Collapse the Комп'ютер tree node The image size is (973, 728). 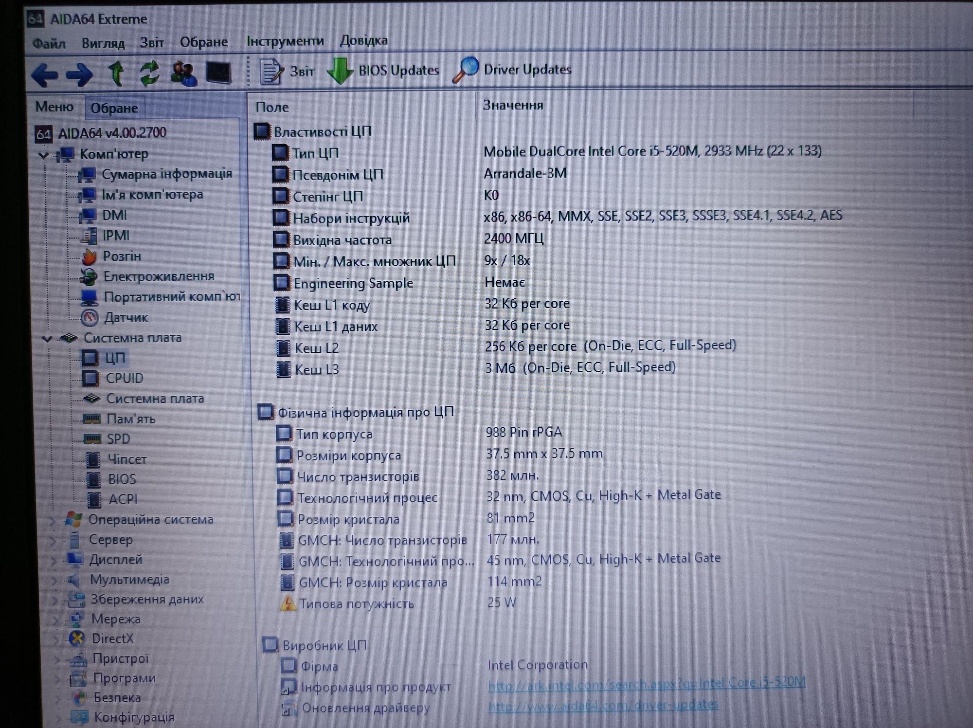[43, 156]
